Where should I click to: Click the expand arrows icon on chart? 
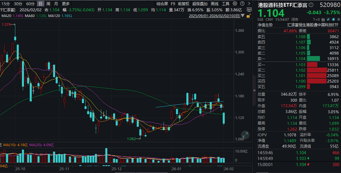click(x=245, y=135)
